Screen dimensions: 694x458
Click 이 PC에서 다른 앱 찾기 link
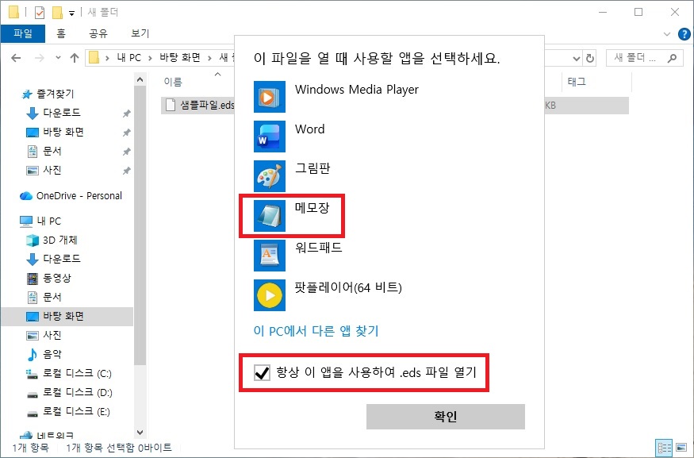click(x=316, y=331)
